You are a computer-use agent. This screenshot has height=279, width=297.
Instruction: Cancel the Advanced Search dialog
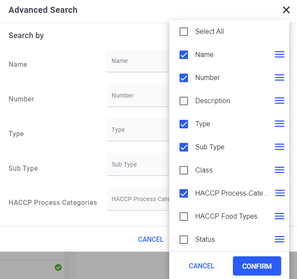(x=151, y=239)
